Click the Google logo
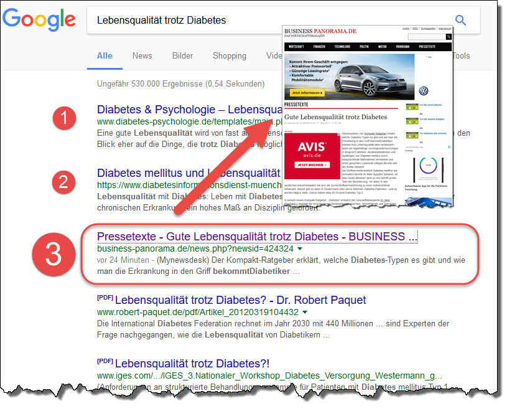 click(39, 20)
